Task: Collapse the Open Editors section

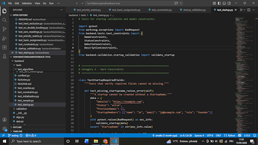Action: point(11,15)
